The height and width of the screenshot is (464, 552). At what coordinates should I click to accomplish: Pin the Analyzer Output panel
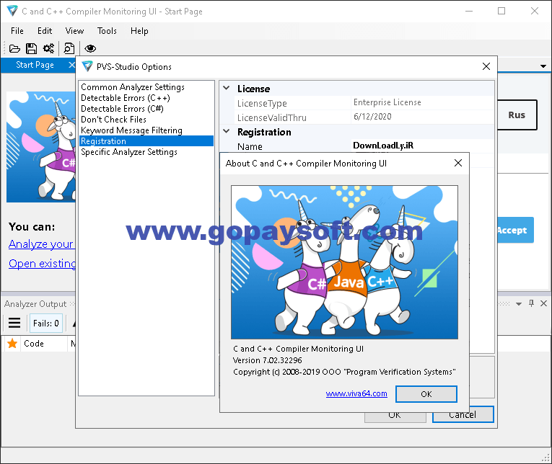[531, 303]
